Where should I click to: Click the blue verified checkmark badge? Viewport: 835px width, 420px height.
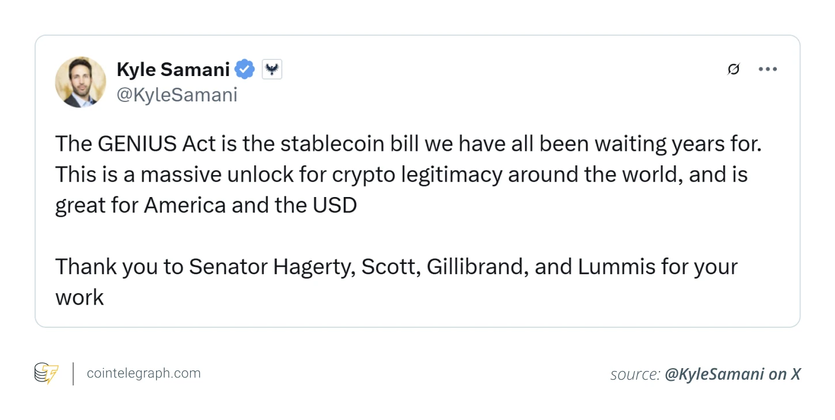pos(245,70)
